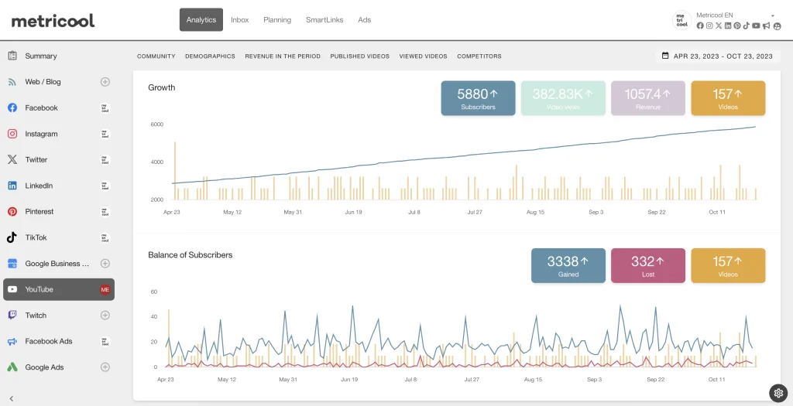Open the date range picker
This screenshot has width=793, height=406.
point(718,56)
